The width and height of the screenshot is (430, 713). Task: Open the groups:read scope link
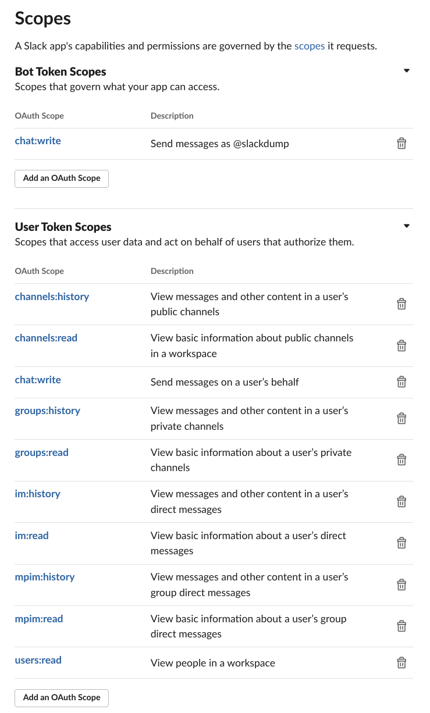[x=41, y=452]
